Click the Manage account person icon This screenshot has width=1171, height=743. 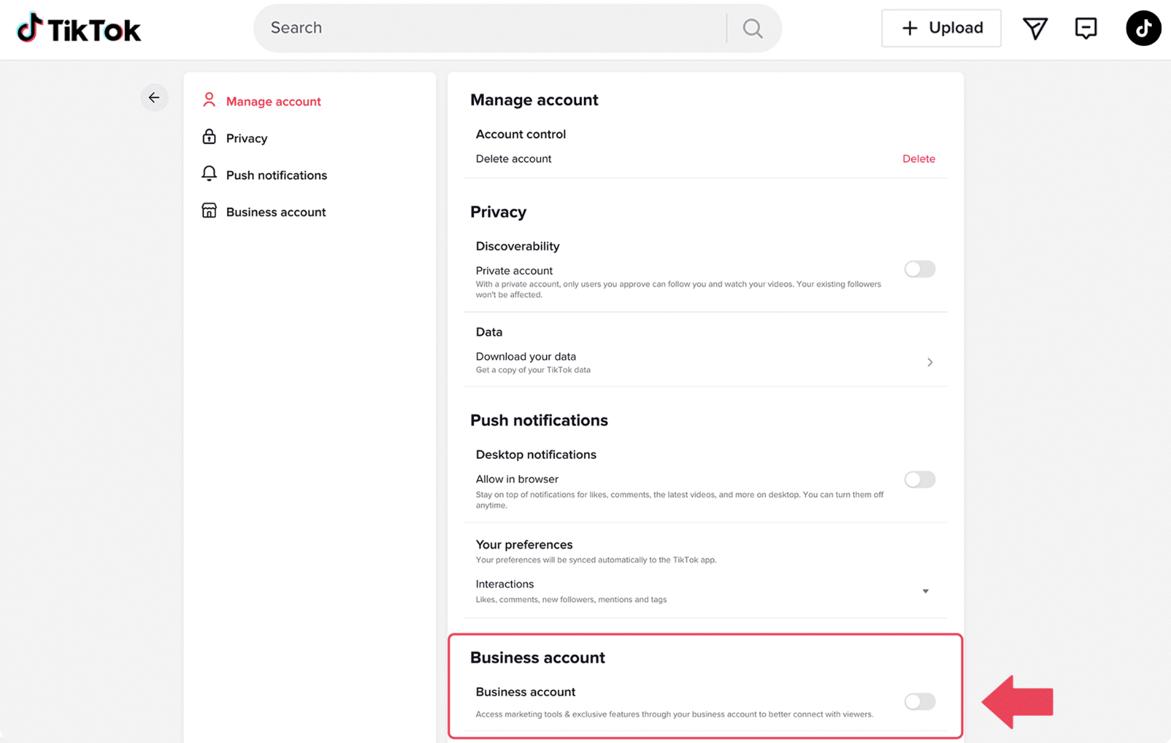209,99
